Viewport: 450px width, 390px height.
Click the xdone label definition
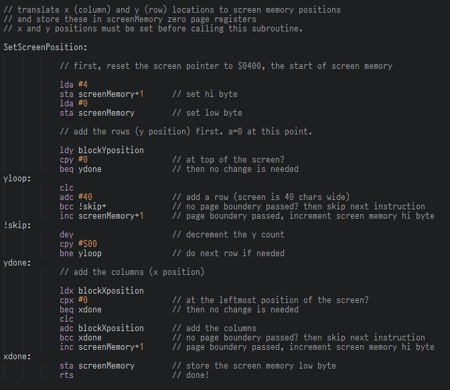[x=17, y=357]
